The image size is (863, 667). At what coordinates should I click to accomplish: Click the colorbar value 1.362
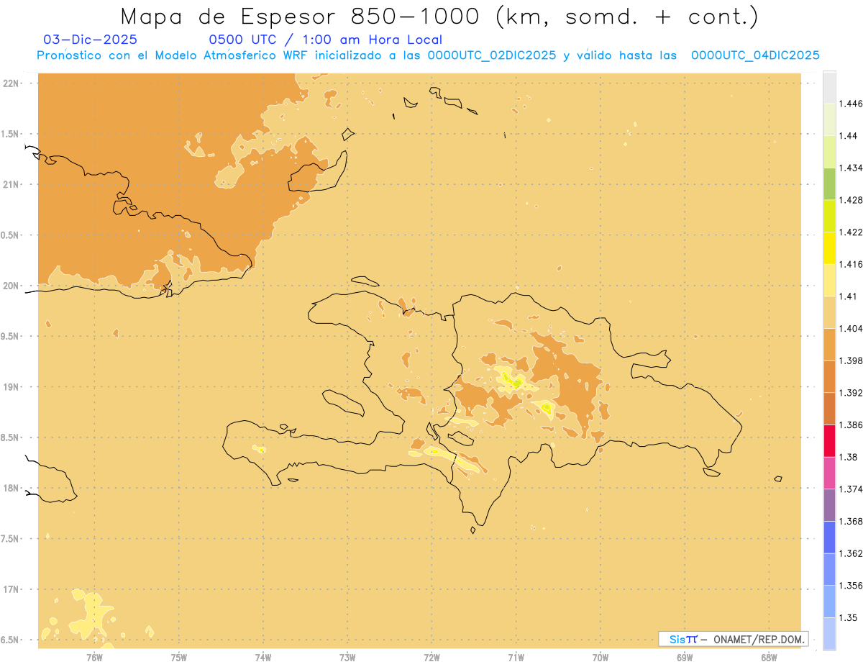pos(851,553)
